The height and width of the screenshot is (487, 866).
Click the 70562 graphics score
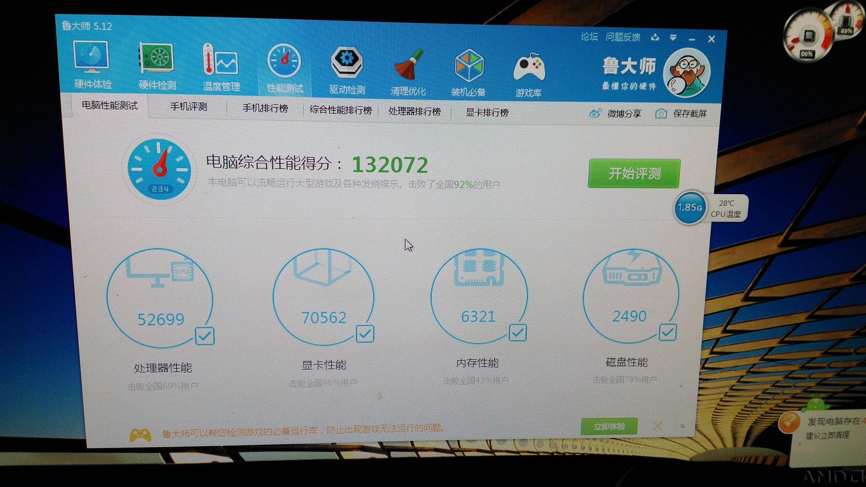pos(323,317)
